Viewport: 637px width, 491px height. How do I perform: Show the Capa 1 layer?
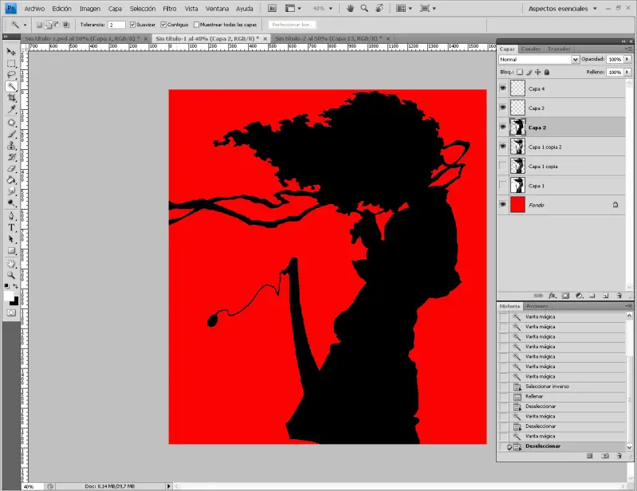click(503, 186)
